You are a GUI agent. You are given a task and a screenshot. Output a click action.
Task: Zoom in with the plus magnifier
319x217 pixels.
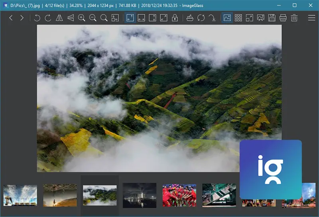coord(82,18)
